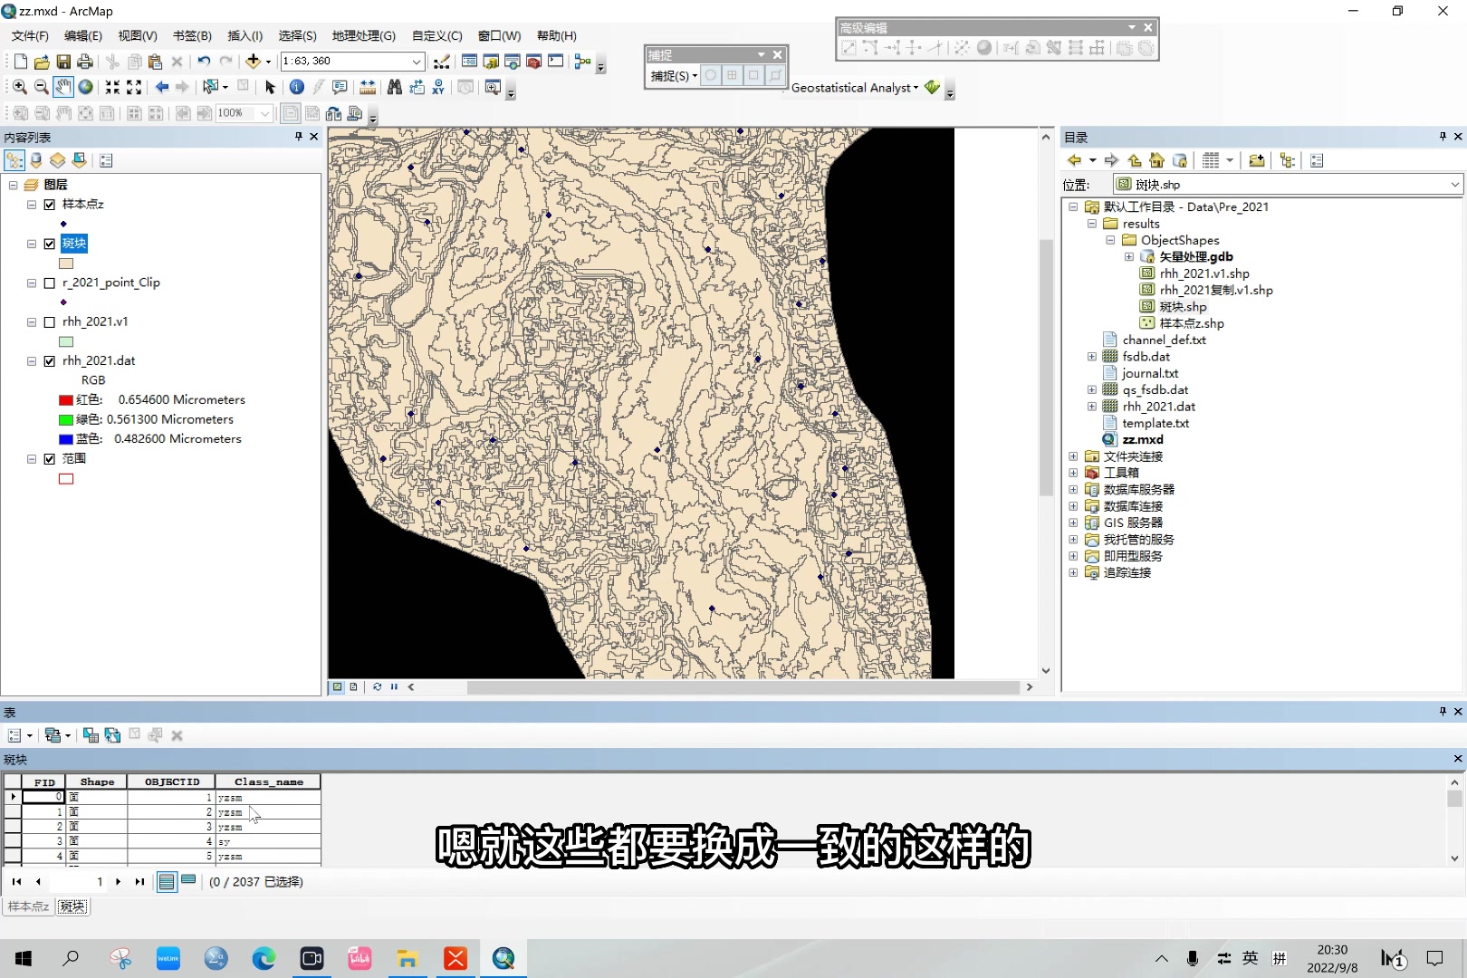Open the HTML Popup tool
The image size is (1467, 978).
click(x=340, y=87)
